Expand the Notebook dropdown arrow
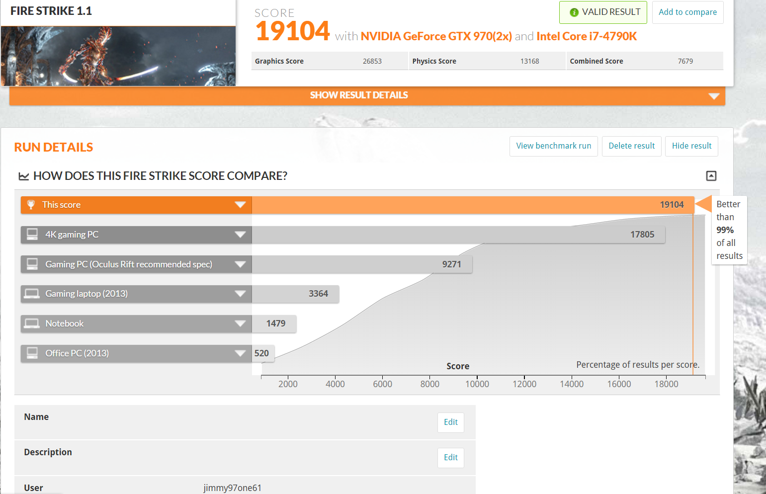 pos(240,324)
